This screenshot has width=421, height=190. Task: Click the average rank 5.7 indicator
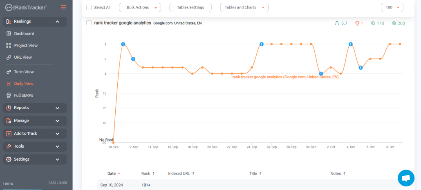341,23
